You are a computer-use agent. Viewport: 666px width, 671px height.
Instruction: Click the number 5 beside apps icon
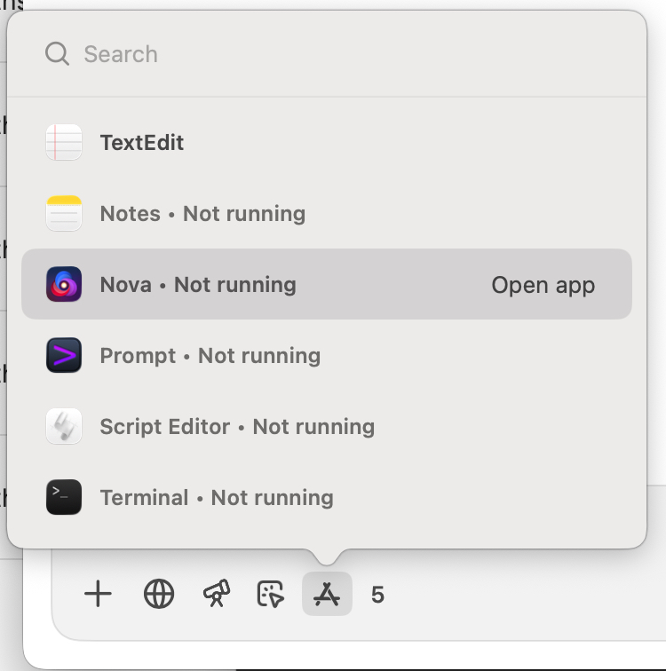click(377, 595)
